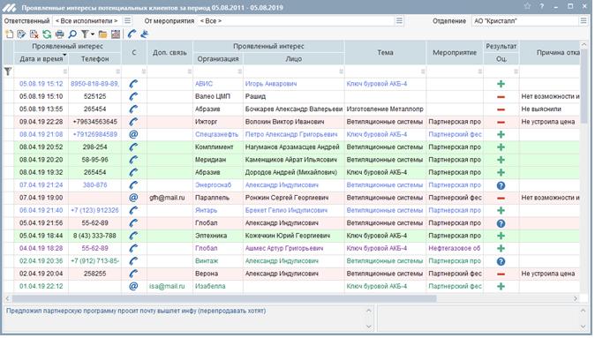The image size is (595, 338).
Task: Sort by the Дата и время column header
Action: [41, 59]
